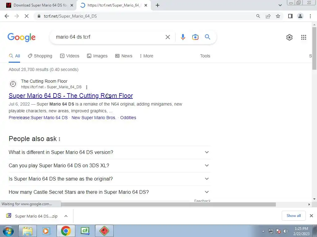
Task: Toggle Chrome side panel
Action: pos(290,16)
